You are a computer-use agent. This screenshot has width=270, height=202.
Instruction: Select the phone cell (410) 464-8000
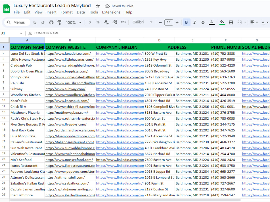pos(225,95)
